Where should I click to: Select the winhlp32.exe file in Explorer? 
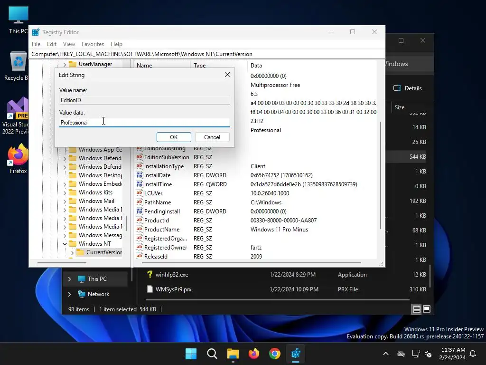tap(172, 275)
